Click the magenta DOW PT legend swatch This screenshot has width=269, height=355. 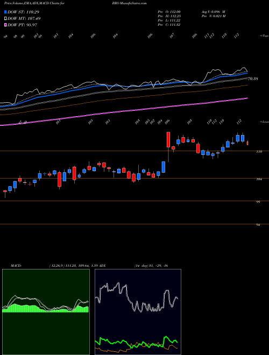coord(6,25)
